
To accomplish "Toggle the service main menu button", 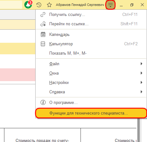I will click(x=110, y=5).
